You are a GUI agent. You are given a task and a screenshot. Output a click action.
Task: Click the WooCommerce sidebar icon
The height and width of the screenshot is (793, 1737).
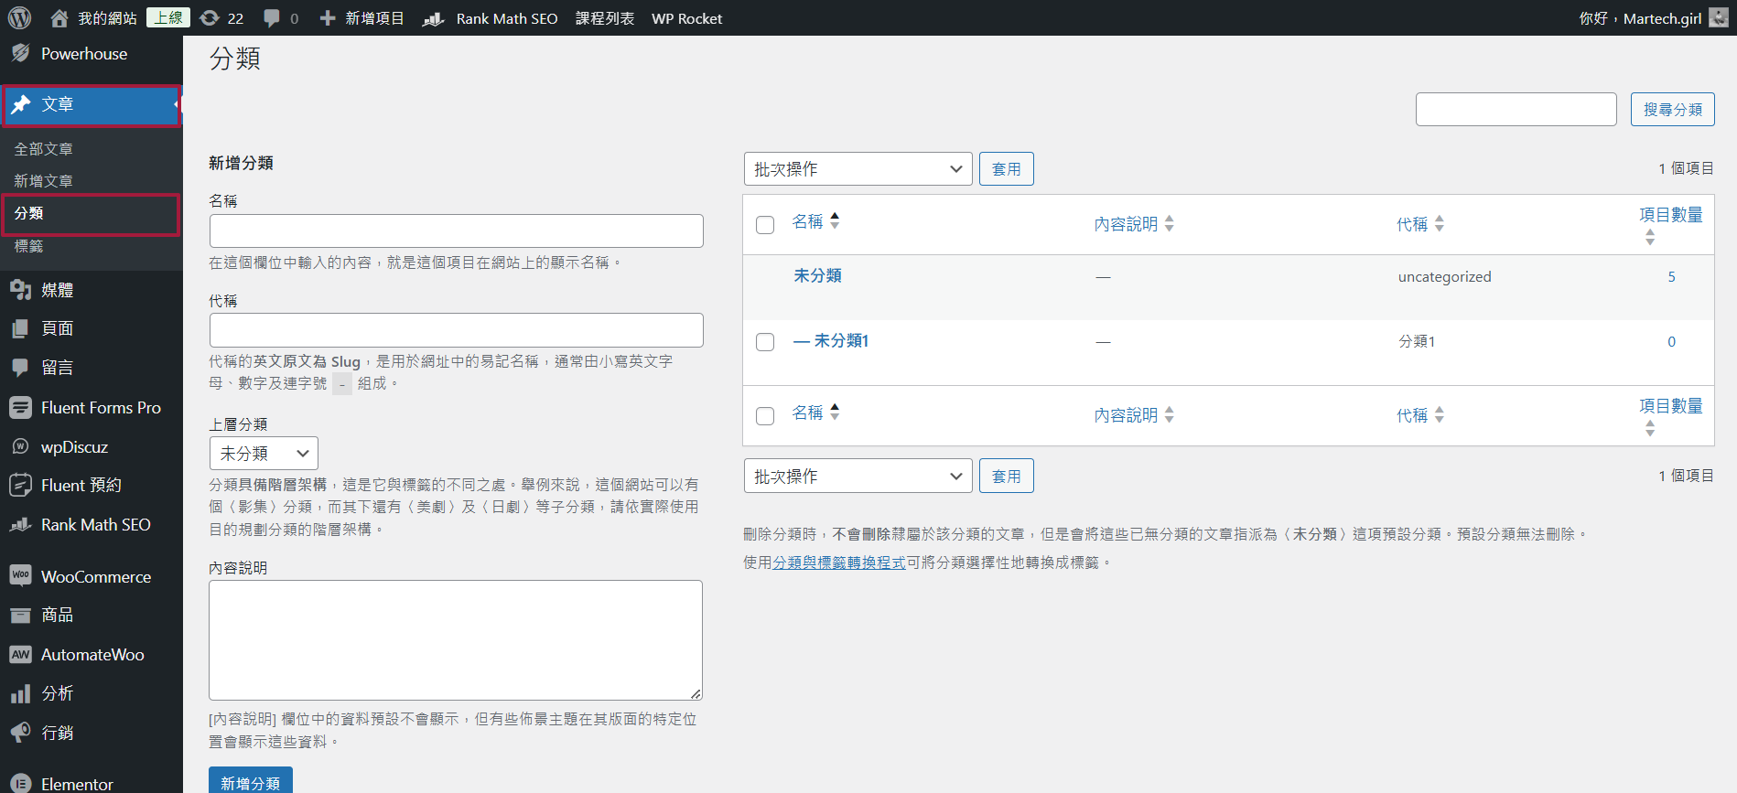click(x=20, y=576)
